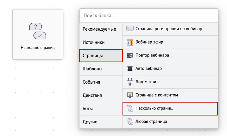The image size is (227, 136).
Task: Click the Вебинар эфир participants icon
Action: 130,42
